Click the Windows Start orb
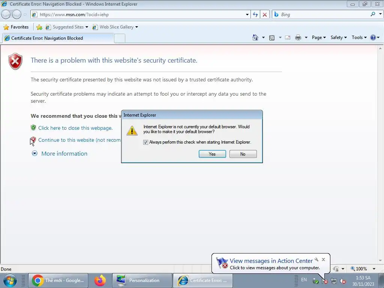 (x=10, y=280)
